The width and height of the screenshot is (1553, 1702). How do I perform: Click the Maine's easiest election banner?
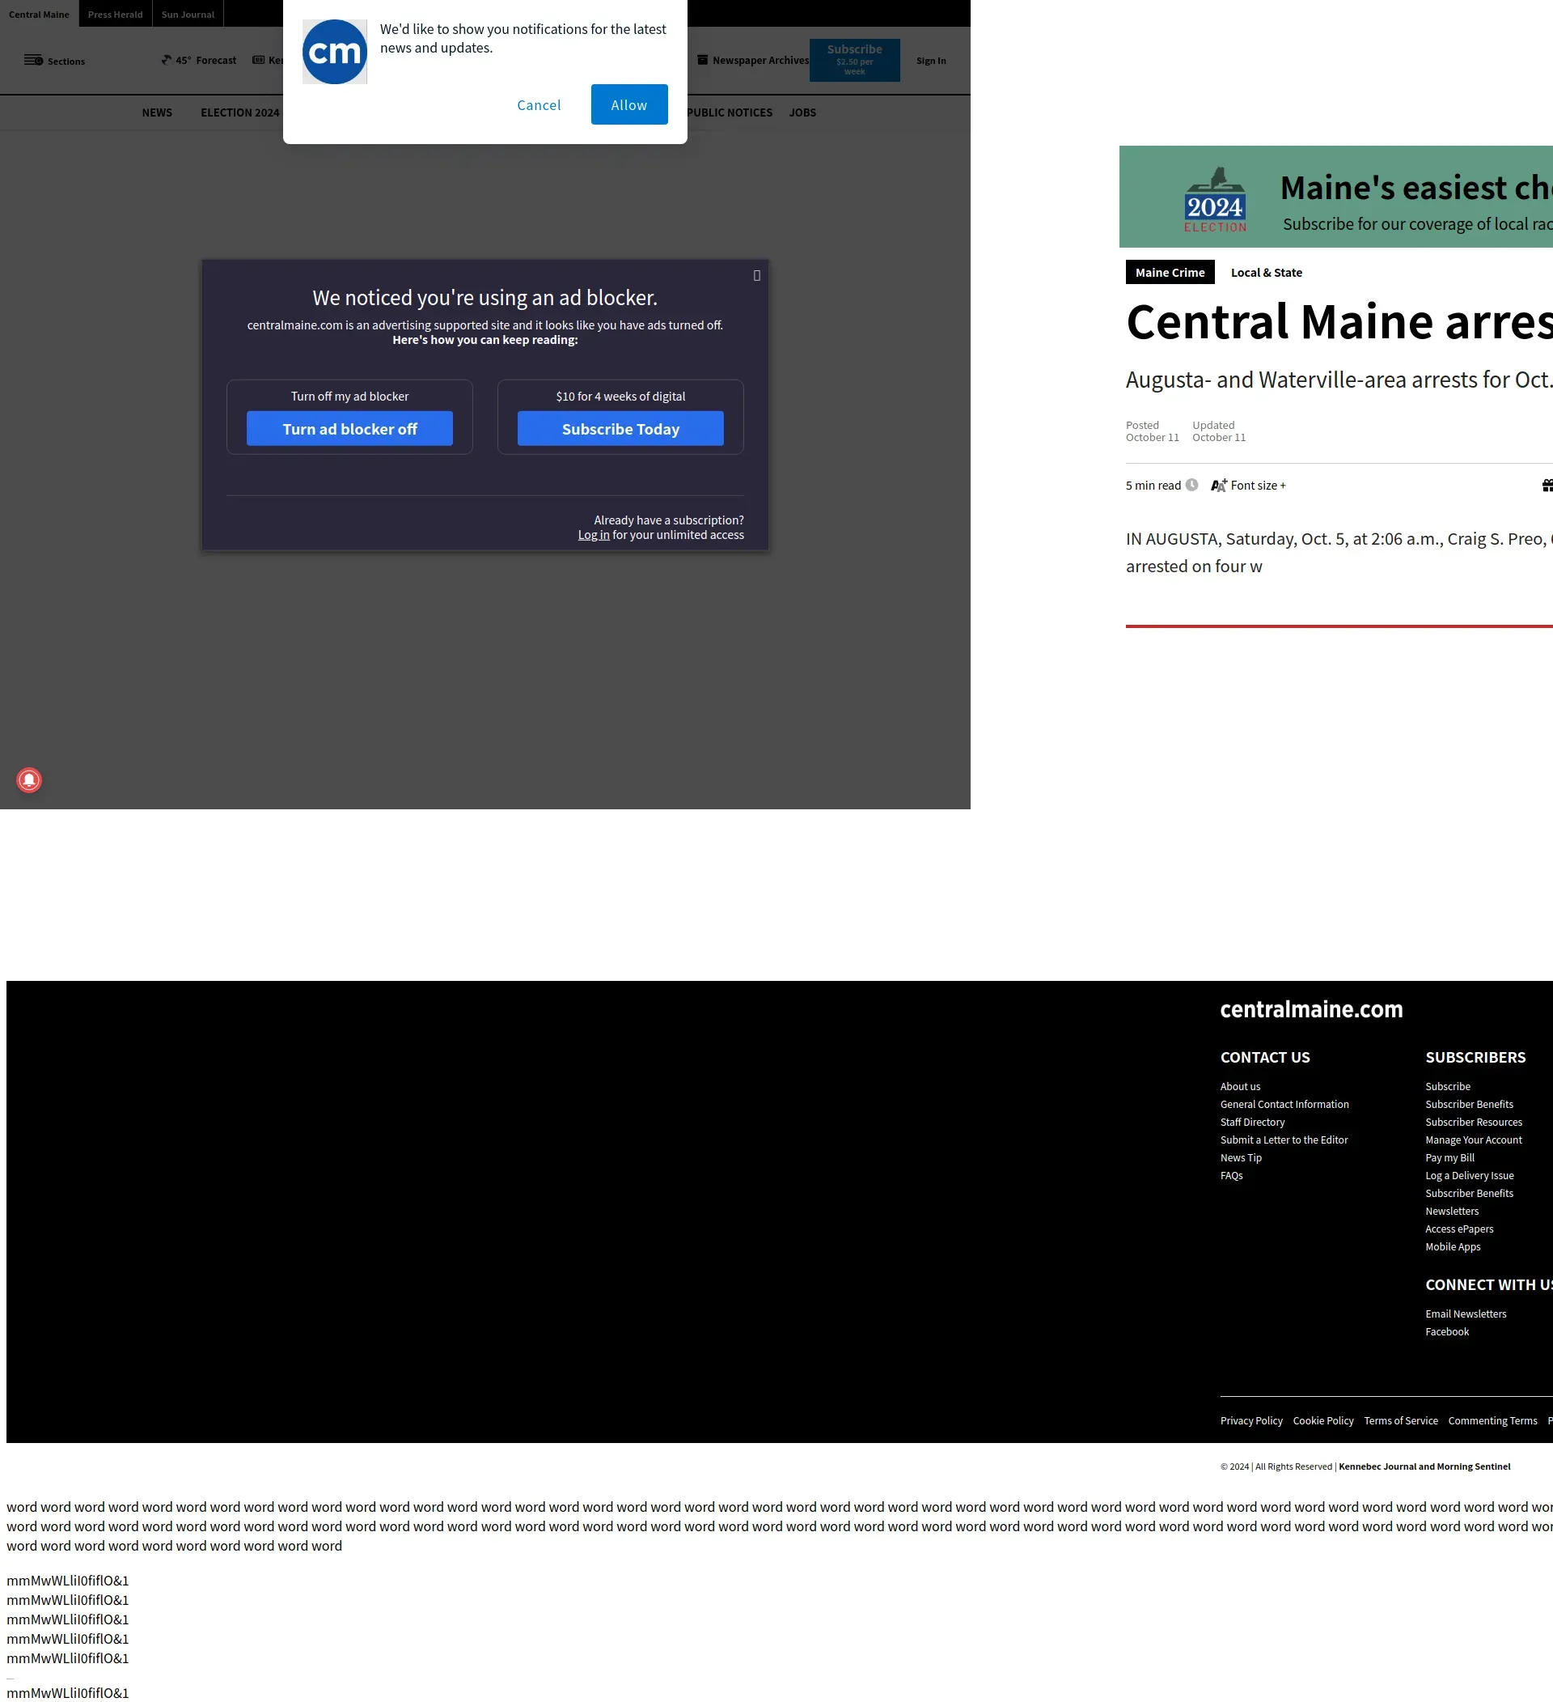pos(1335,197)
